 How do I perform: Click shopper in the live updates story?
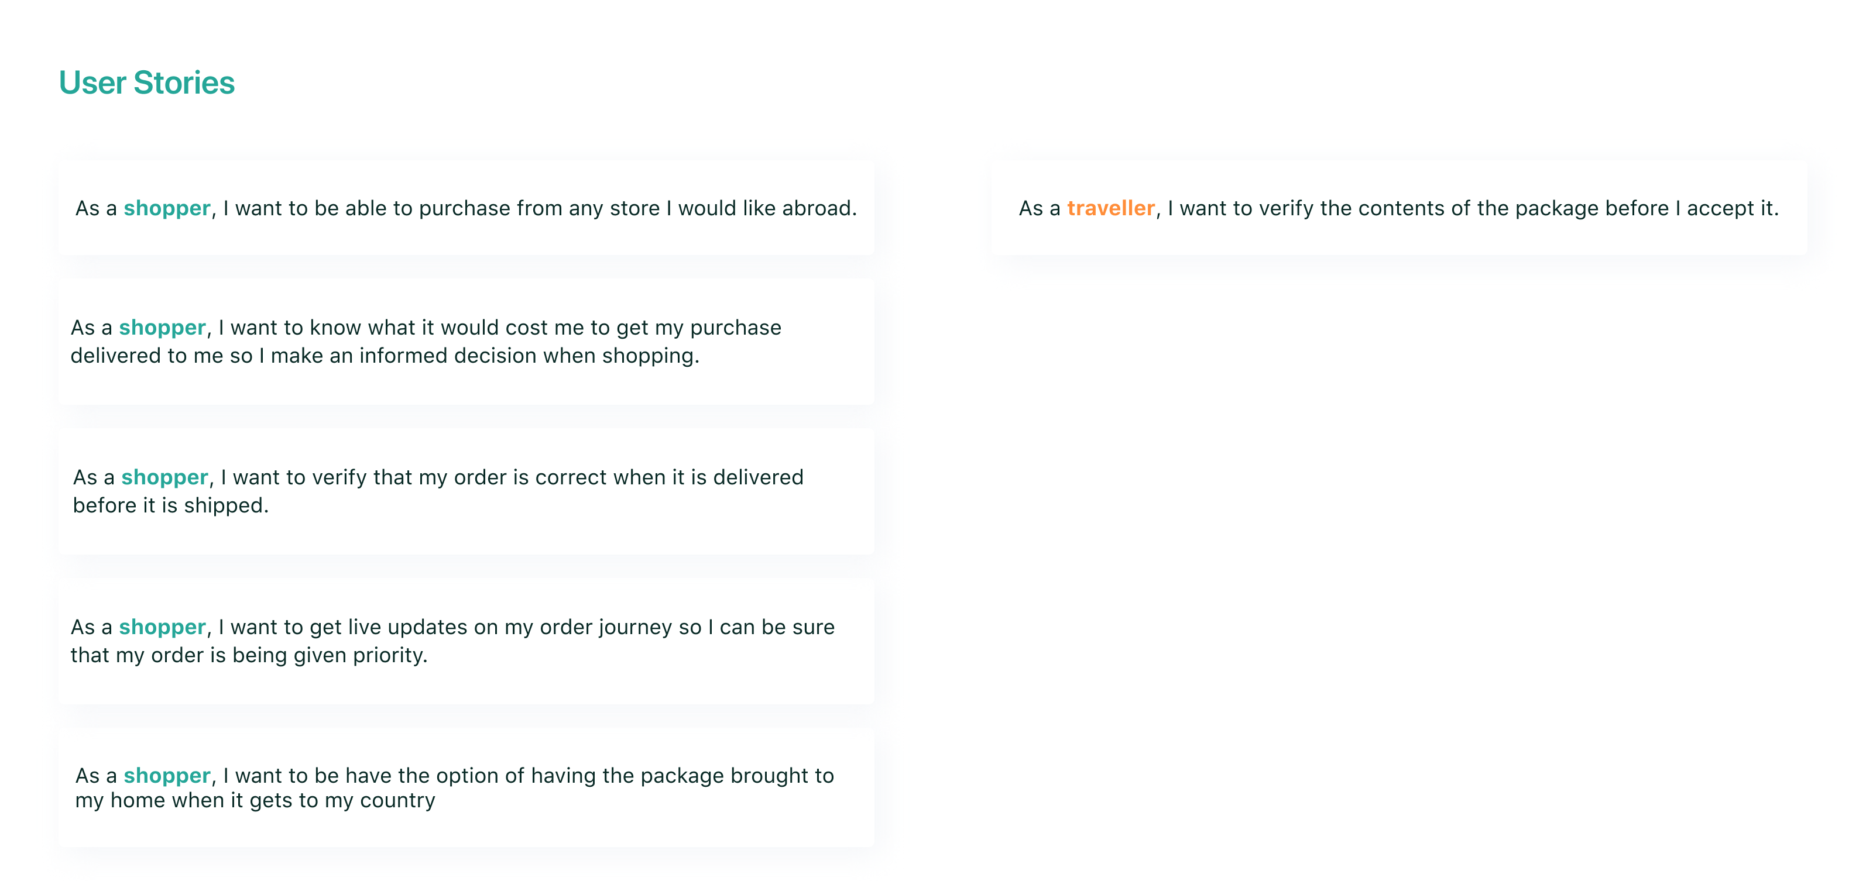tap(162, 628)
